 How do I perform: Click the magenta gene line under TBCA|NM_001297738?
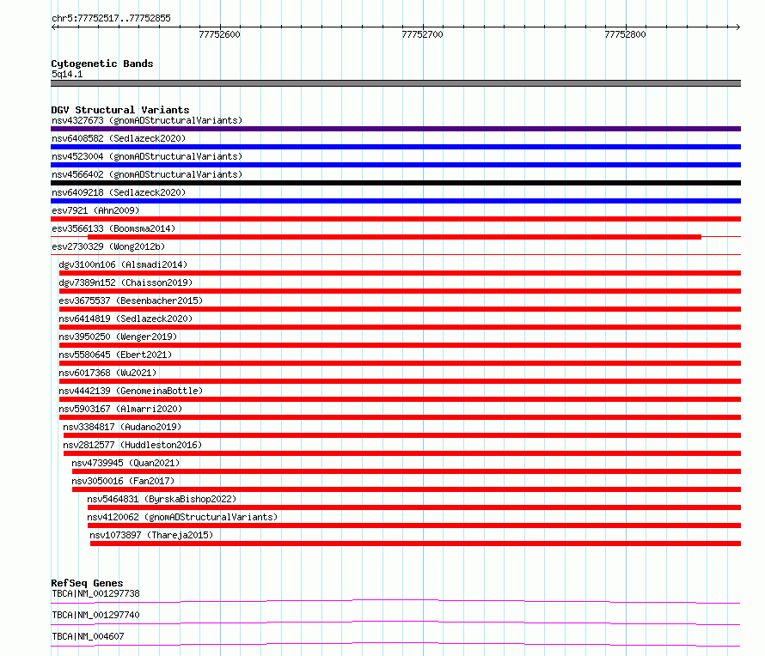(x=395, y=601)
